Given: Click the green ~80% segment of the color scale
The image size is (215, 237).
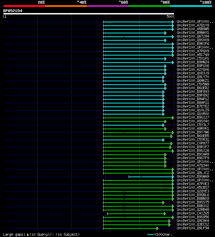Looking at the screenshot, I should (149, 6).
